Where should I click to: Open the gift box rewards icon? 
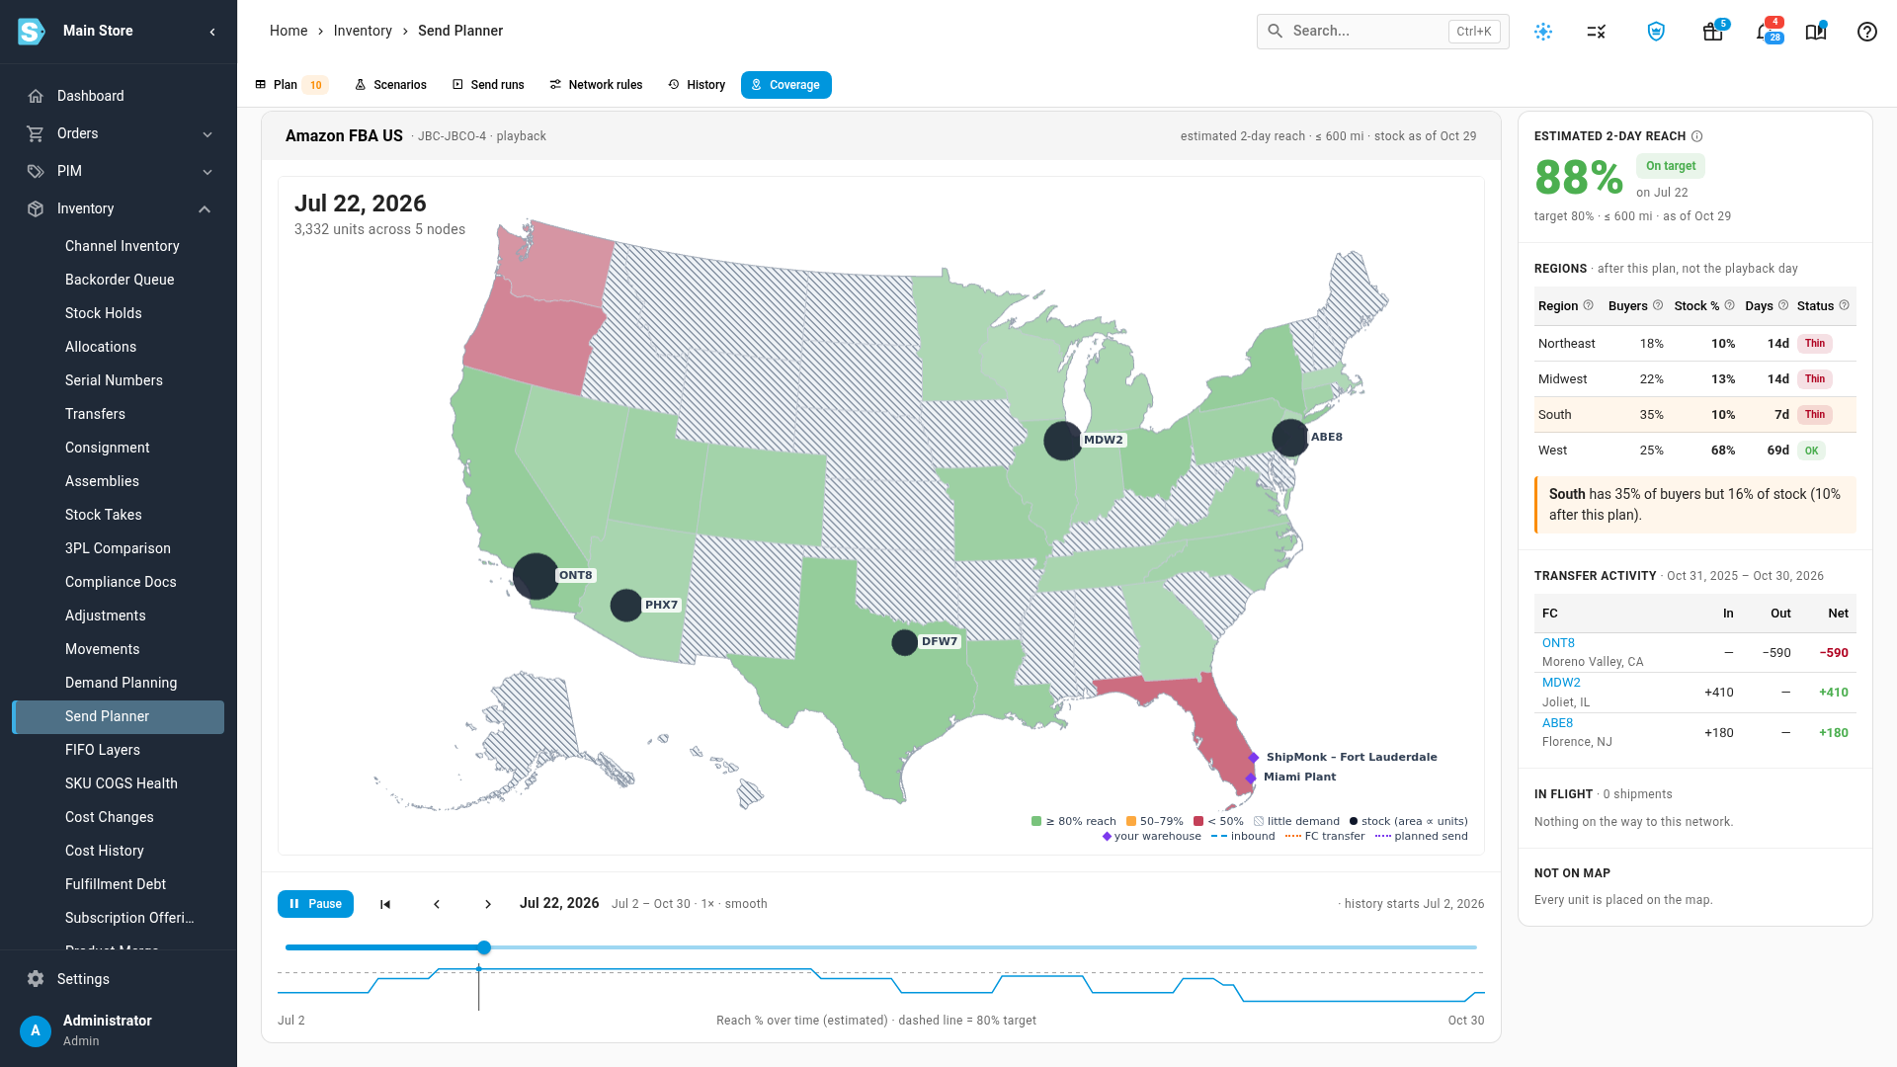[1712, 32]
